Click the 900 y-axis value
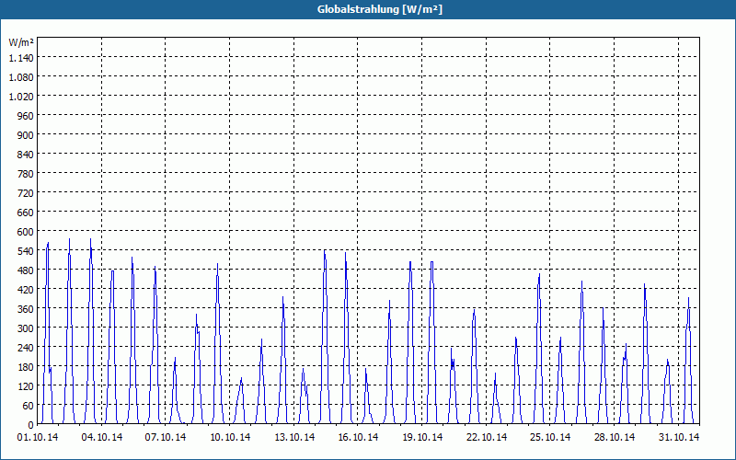The width and height of the screenshot is (736, 460). coord(26,134)
